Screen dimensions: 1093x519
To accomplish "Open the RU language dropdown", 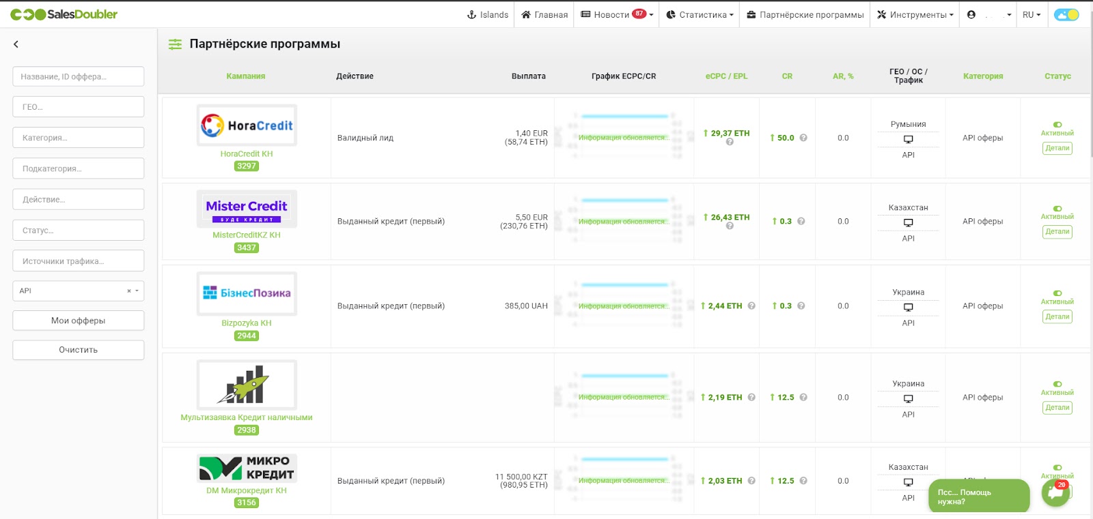I will pos(1031,14).
